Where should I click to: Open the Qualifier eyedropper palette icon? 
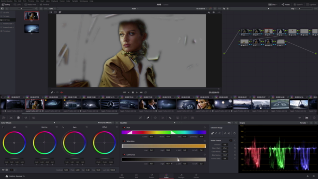148,118
